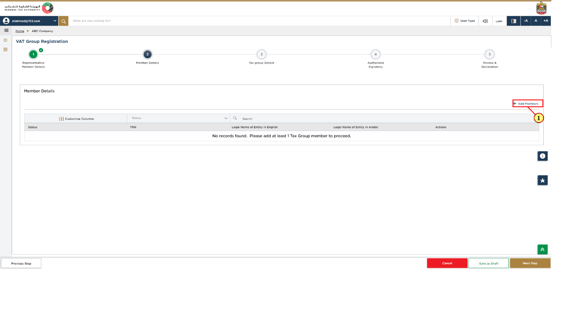Viewport: 572px width, 324px height.
Task: Sort by the Status column header
Action: [33, 127]
